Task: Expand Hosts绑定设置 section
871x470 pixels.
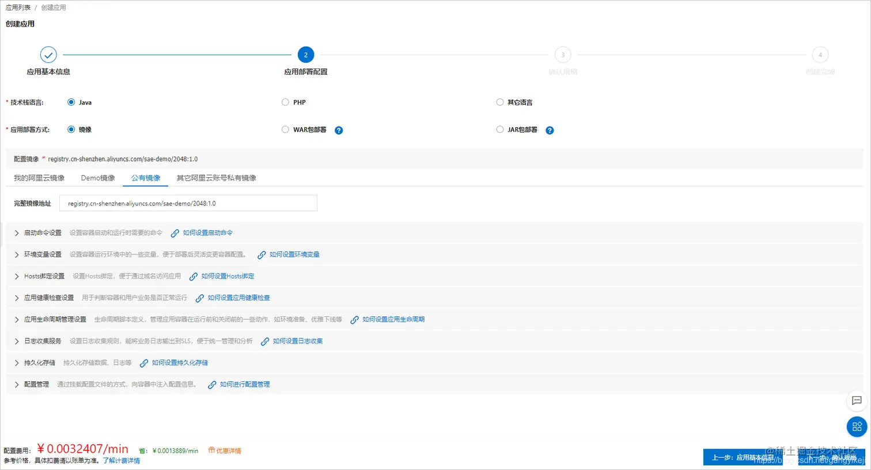Action: (17, 276)
